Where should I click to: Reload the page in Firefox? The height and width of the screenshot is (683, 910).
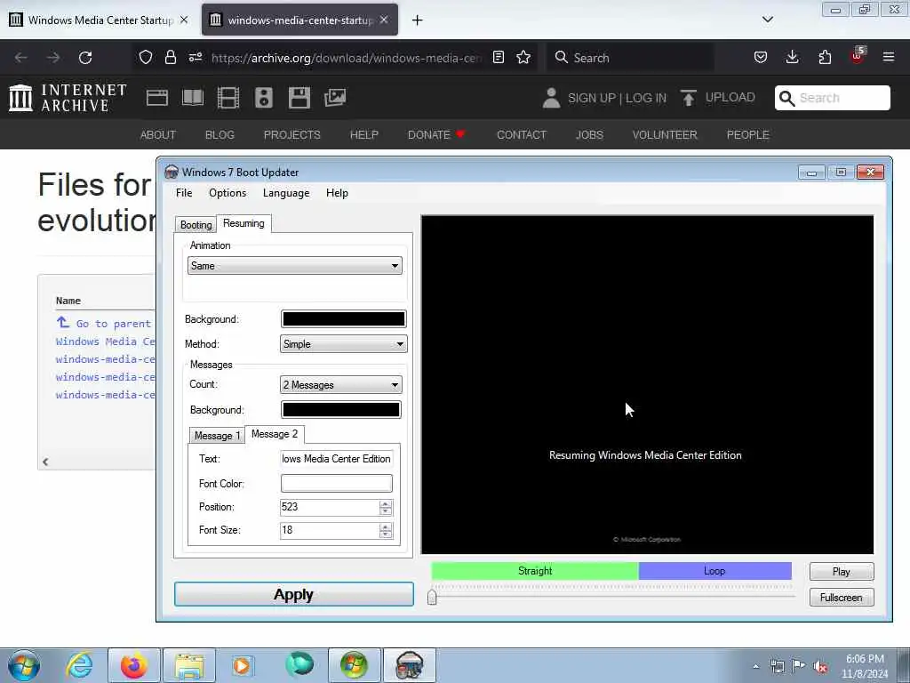(x=85, y=58)
